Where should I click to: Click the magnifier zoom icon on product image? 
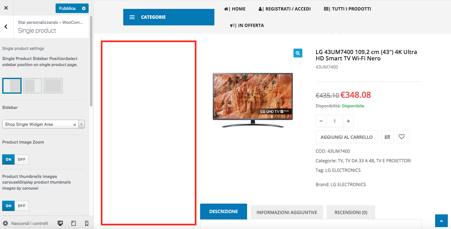(x=298, y=53)
